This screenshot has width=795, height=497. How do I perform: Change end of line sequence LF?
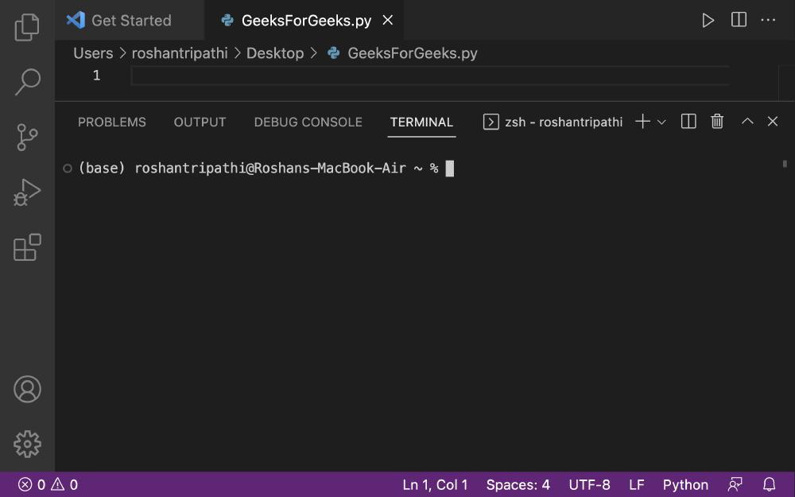pos(636,485)
